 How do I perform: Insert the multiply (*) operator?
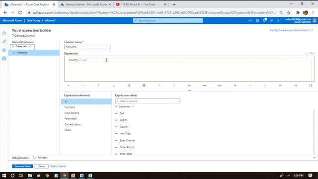pos(98,86)
